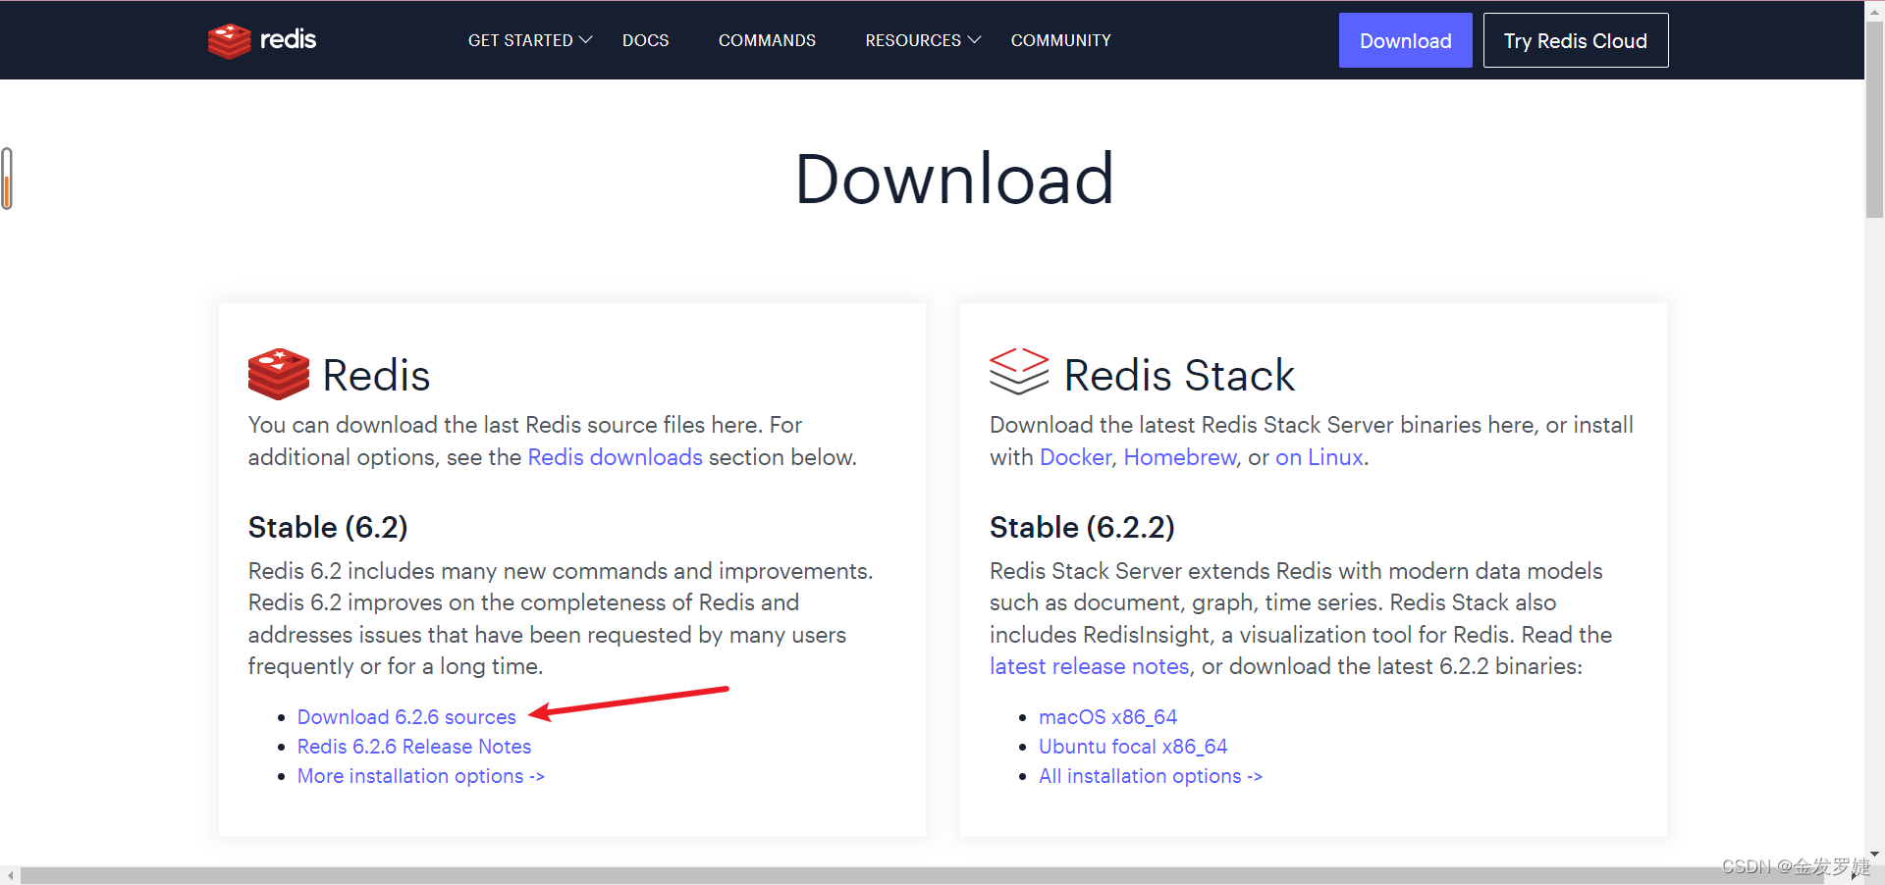Open the Docker install link
1885x885 pixels.
point(1075,457)
